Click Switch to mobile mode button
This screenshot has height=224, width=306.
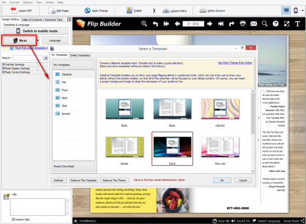coord(36,31)
